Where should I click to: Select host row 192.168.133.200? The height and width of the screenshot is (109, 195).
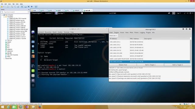(150, 53)
